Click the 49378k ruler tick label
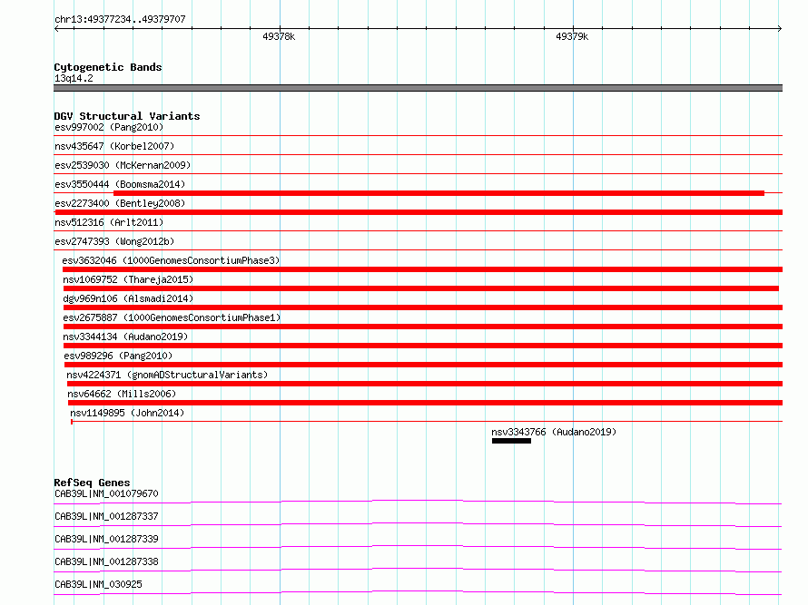 (279, 36)
